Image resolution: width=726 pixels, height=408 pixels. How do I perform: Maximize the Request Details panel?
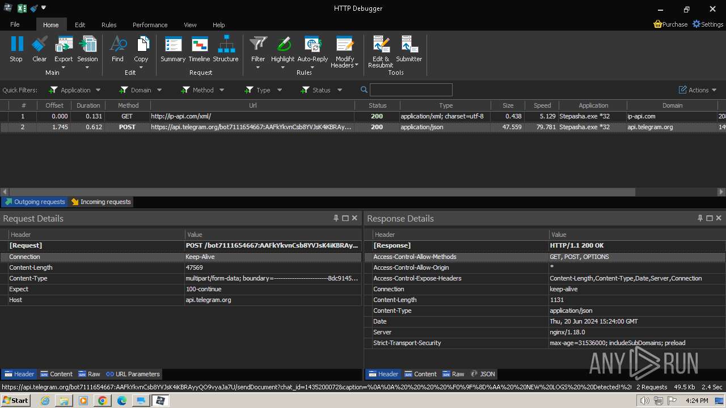(345, 218)
